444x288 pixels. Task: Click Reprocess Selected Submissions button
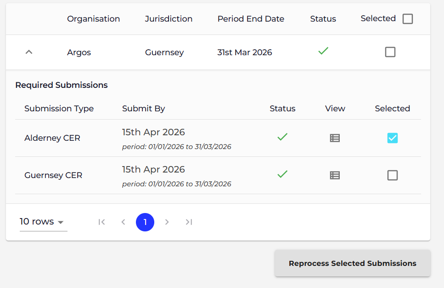click(353, 263)
